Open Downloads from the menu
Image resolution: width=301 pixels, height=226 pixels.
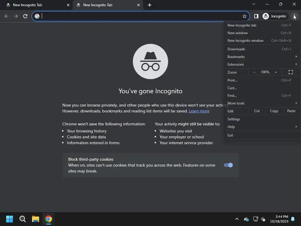click(x=261, y=49)
